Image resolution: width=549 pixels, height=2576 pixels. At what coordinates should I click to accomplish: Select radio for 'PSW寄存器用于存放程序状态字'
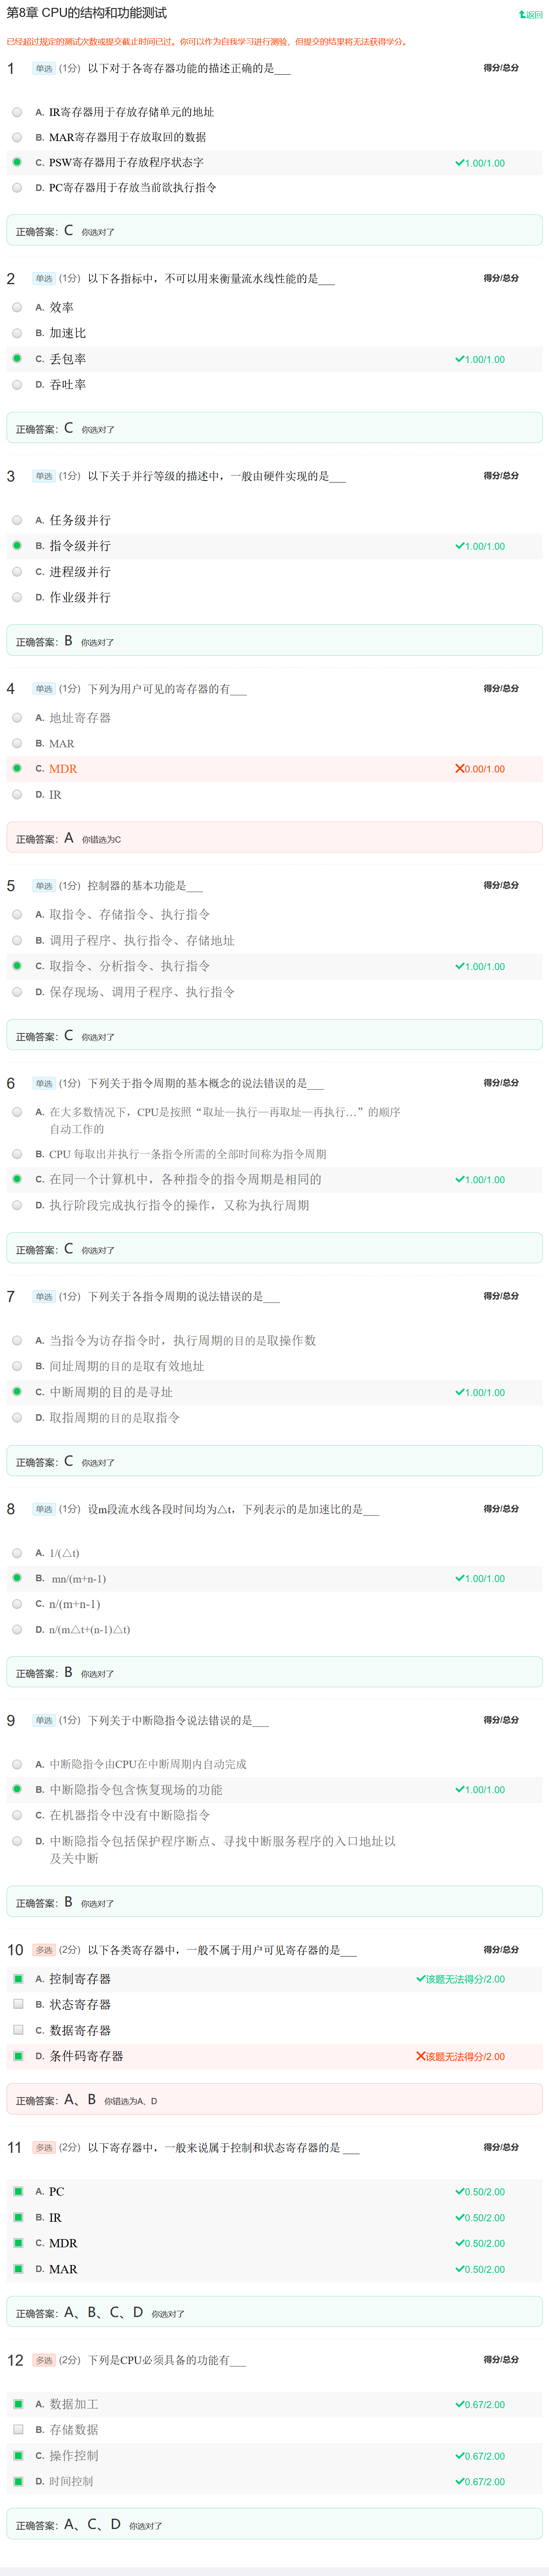17,162
